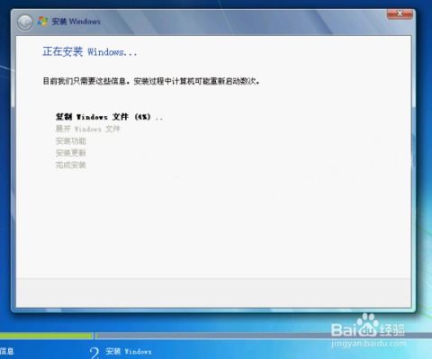Close the 安装 Windows dialog

400,13
